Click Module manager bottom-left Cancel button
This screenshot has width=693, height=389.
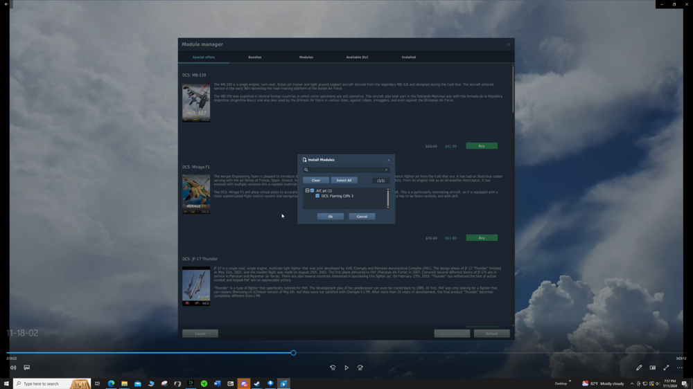click(200, 334)
